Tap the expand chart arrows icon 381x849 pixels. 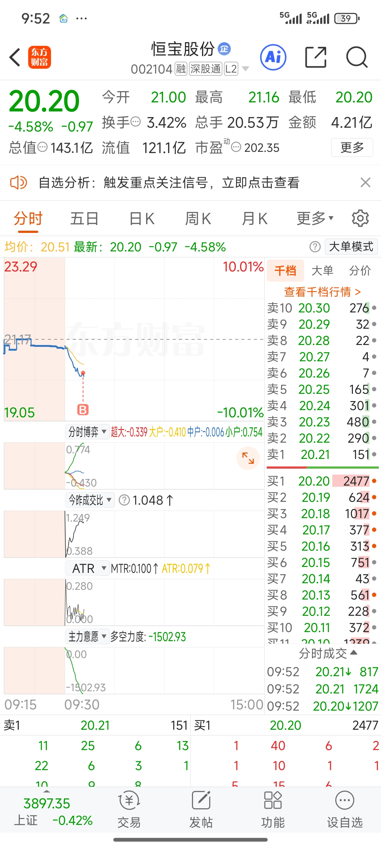point(248,458)
